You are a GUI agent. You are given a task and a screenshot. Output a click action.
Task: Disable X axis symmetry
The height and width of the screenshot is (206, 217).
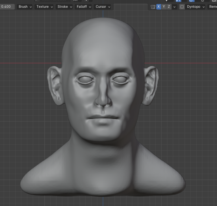point(159,7)
